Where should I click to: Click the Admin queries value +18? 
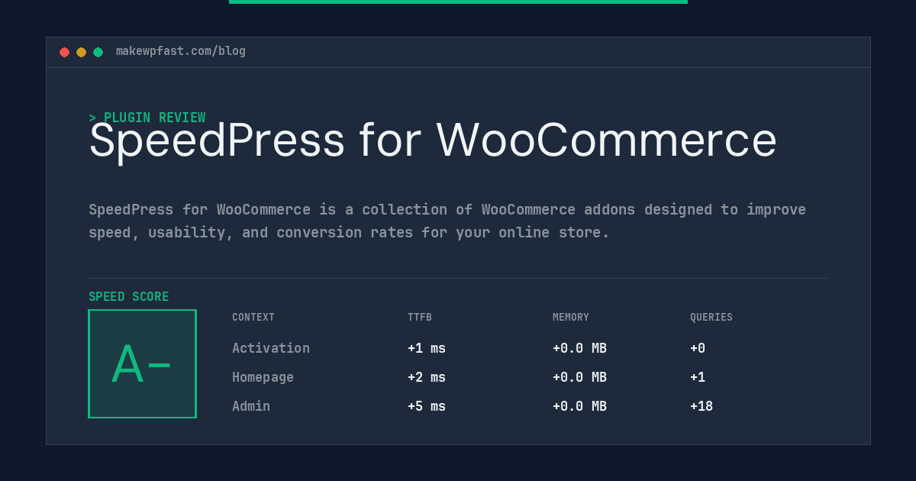[x=702, y=406]
